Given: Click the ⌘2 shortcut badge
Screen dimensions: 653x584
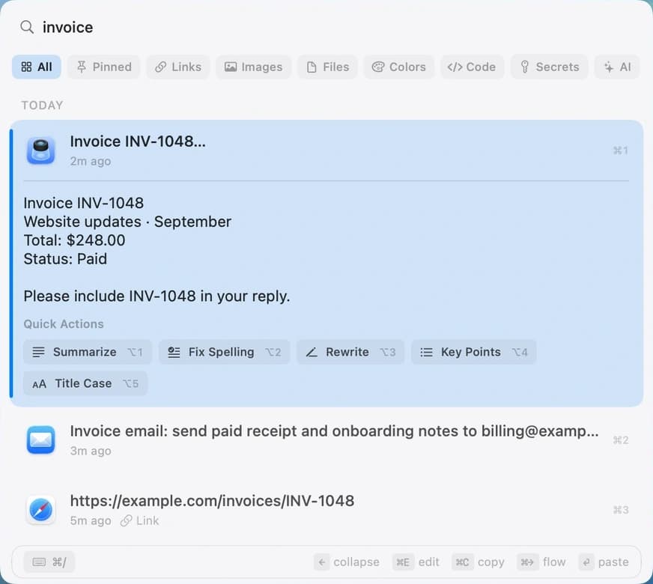Looking at the screenshot, I should (621, 440).
